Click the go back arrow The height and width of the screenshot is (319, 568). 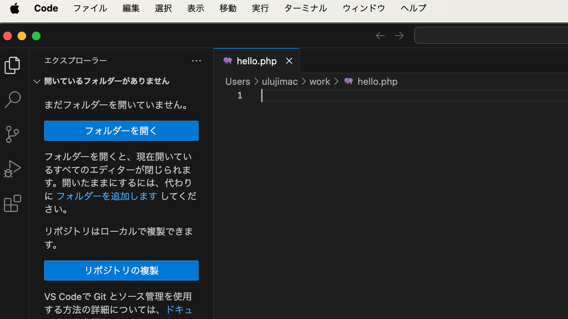pos(380,35)
